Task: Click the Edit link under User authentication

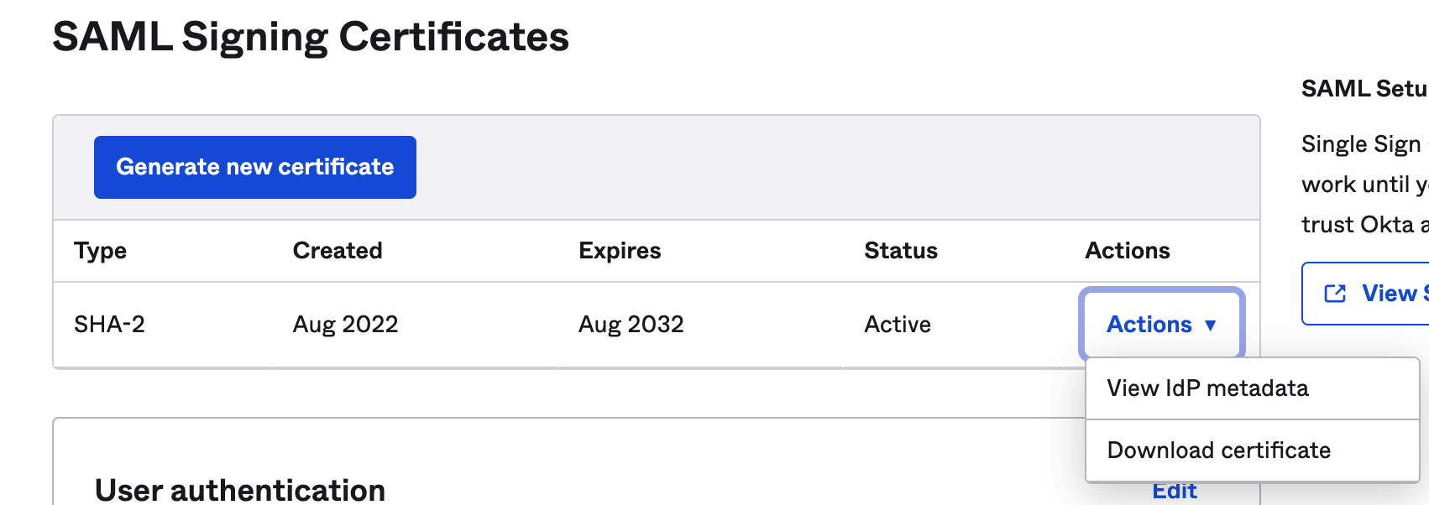Action: click(1175, 492)
